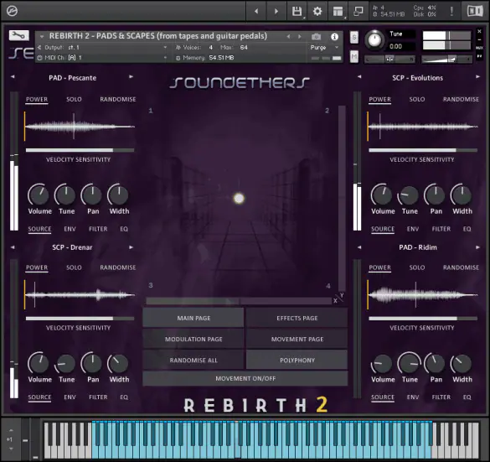This screenshot has height=462, width=490.
Task: Solo the PAD - Pescante layer
Action: click(74, 100)
